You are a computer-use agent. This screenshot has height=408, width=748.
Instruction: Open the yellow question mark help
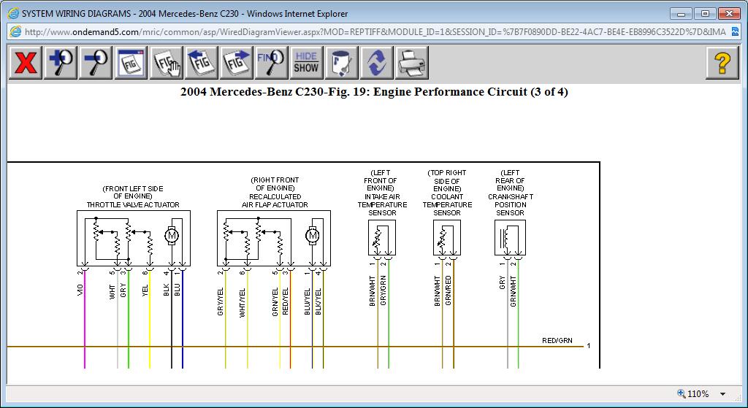pyautogui.click(x=722, y=63)
